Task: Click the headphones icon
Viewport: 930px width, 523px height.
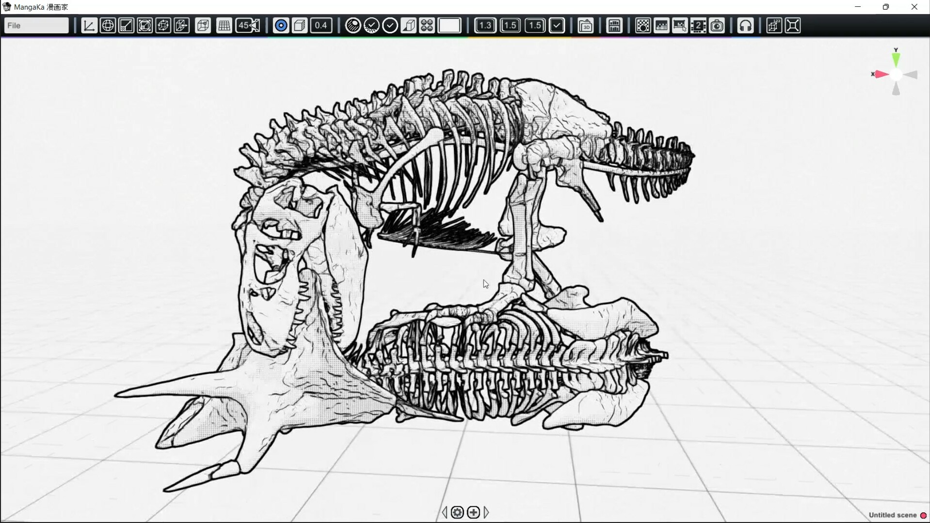Action: click(745, 26)
